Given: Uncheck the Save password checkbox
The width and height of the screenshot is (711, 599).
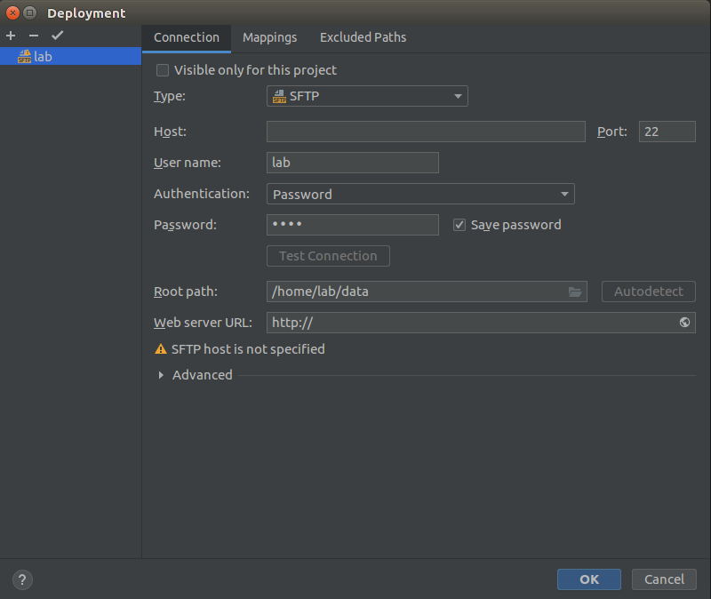Looking at the screenshot, I should pos(459,225).
